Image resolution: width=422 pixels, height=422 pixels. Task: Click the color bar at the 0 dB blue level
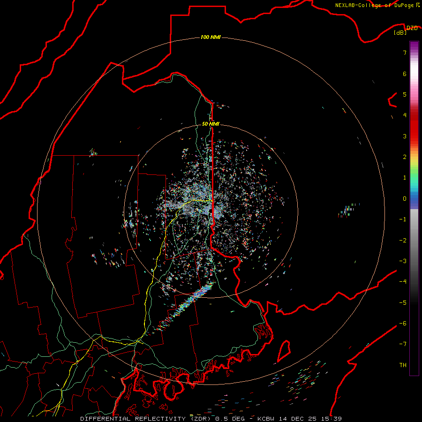click(x=414, y=199)
